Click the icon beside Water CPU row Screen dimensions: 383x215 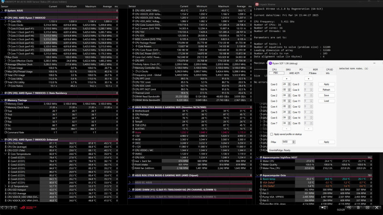click(261, 161)
